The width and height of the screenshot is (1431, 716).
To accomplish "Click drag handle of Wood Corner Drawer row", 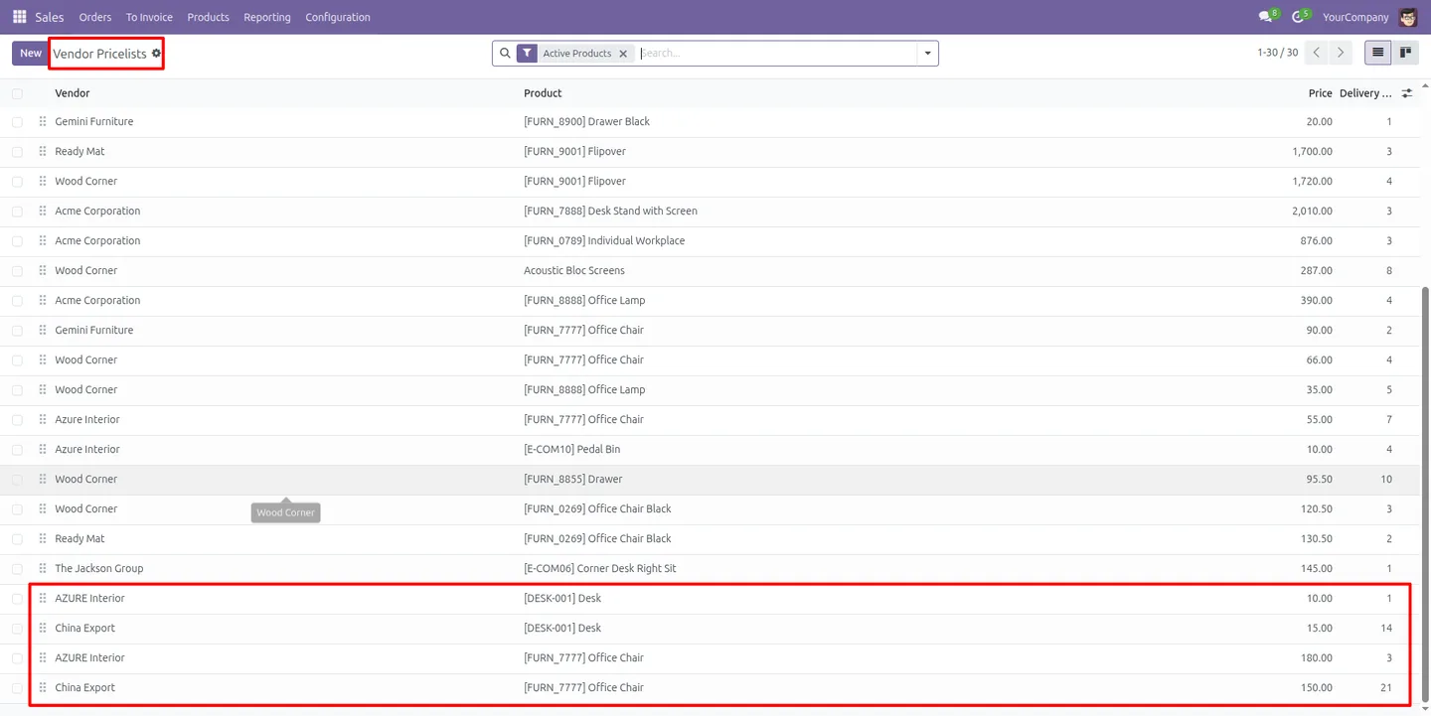I will coord(43,479).
